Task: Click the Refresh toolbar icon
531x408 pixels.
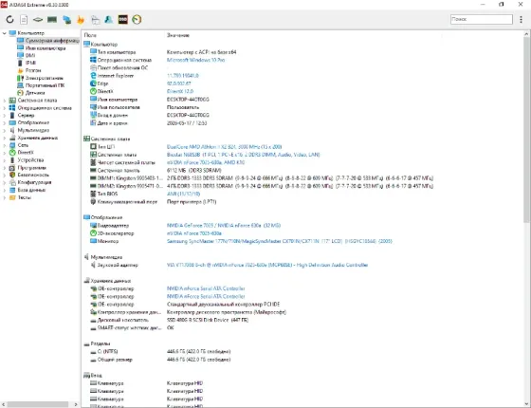Action: 9,19
